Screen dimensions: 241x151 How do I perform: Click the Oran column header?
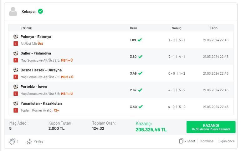[133, 28]
